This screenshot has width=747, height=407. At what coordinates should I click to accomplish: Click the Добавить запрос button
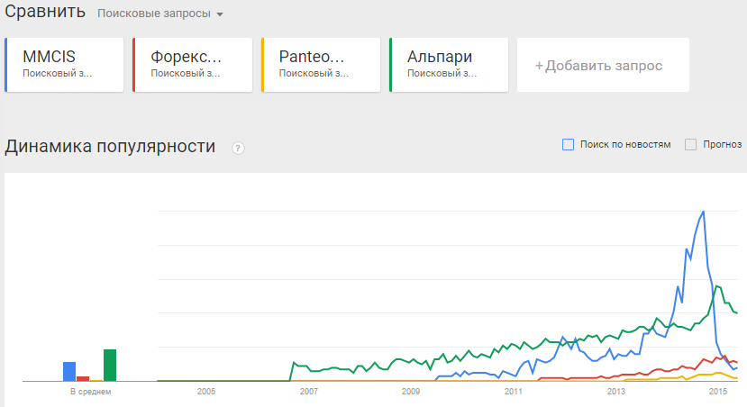tap(603, 65)
